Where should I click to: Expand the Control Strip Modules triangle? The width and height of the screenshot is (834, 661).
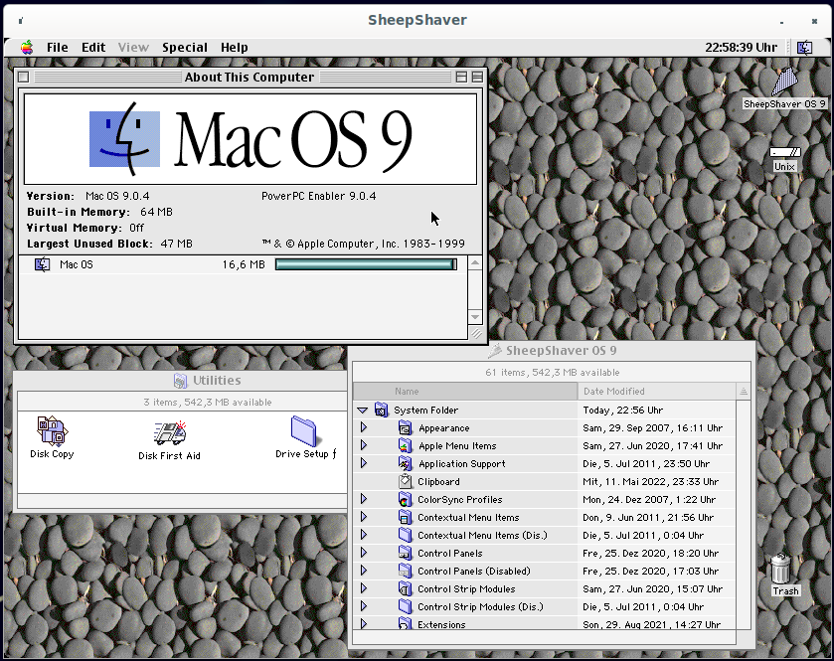click(364, 588)
